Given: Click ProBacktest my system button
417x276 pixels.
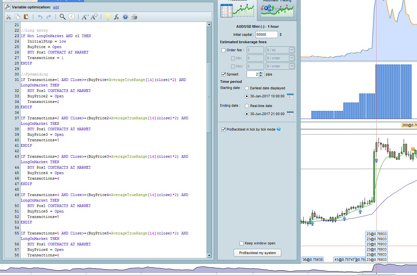Looking at the screenshot, I should coord(257,253).
